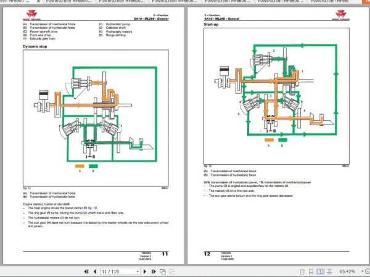
Task: Click the Massey Ferguson logo on page 12
Action: [341, 15]
